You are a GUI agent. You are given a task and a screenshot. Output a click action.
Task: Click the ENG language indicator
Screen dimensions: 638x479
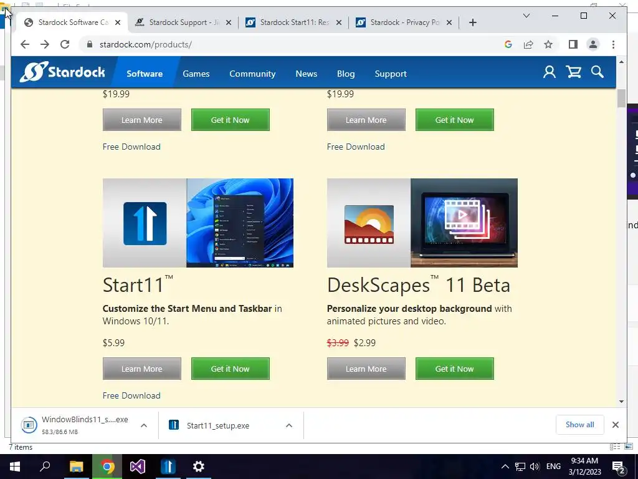click(553, 467)
